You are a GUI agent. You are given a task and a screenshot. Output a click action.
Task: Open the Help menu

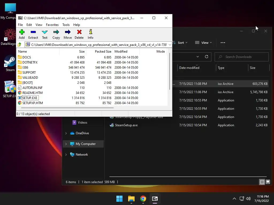click(77, 25)
